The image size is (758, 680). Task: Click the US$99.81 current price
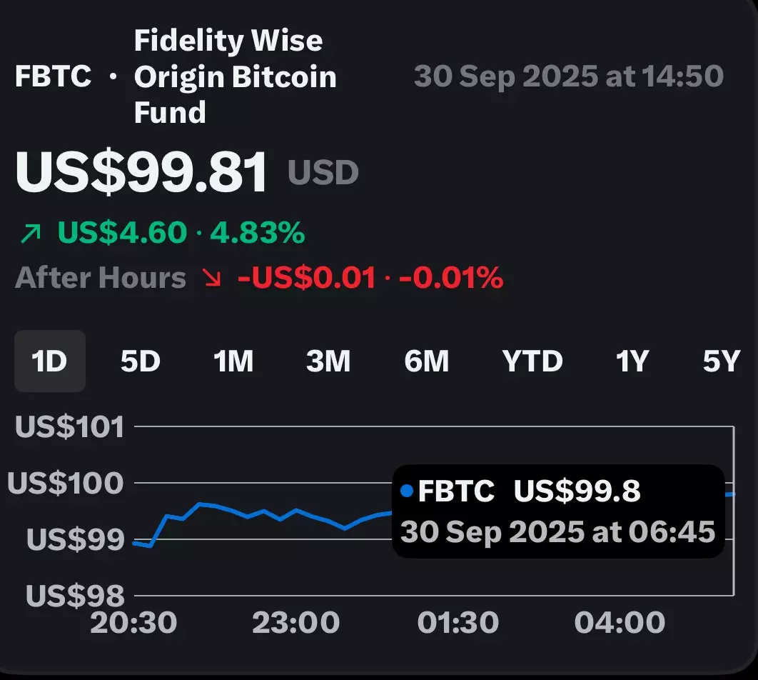142,171
